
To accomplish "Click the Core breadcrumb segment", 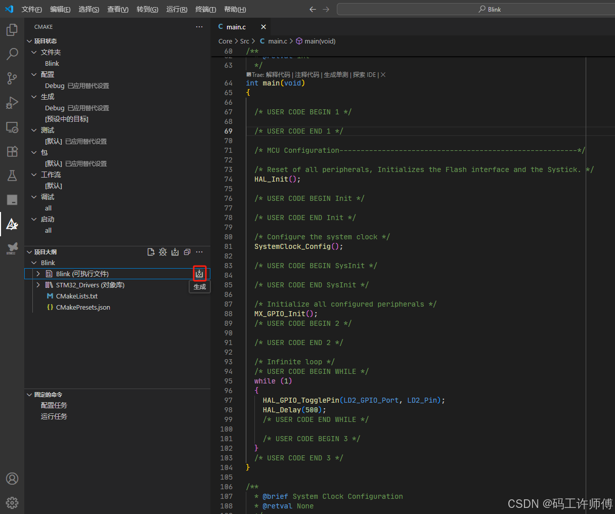I will (226, 41).
